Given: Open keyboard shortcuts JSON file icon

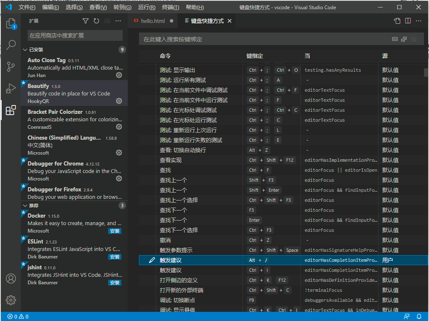Looking at the screenshot, I should [x=397, y=21].
